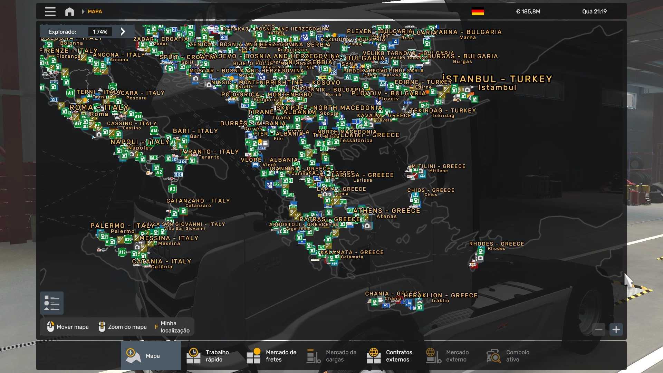Open the map legend list icon
Viewport: 663px width, 373px height.
(x=52, y=303)
